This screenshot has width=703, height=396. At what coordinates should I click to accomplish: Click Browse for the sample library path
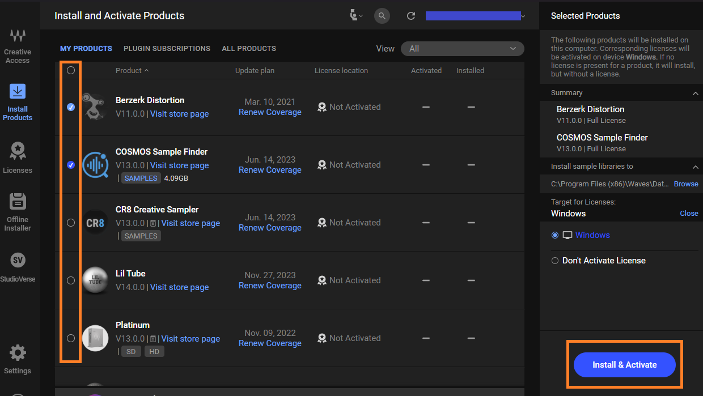tap(685, 184)
